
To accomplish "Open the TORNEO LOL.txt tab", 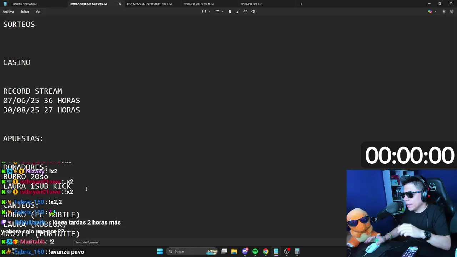I will point(251,4).
